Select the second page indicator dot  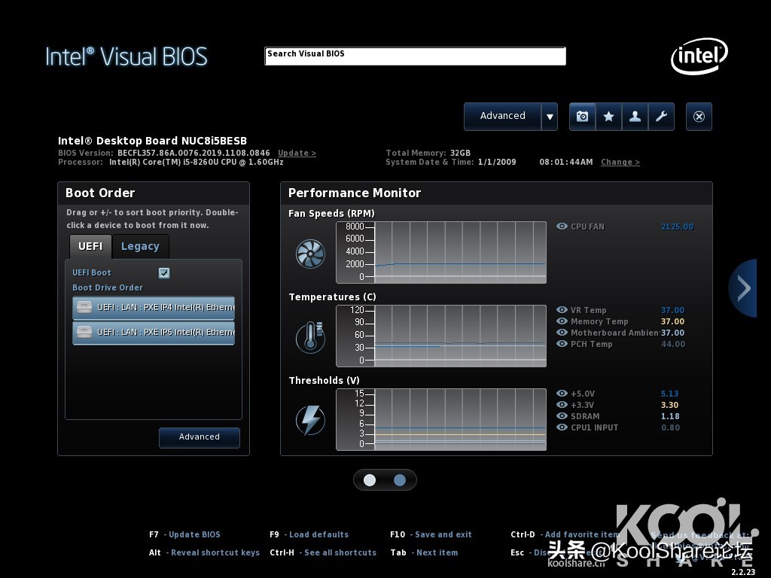400,480
